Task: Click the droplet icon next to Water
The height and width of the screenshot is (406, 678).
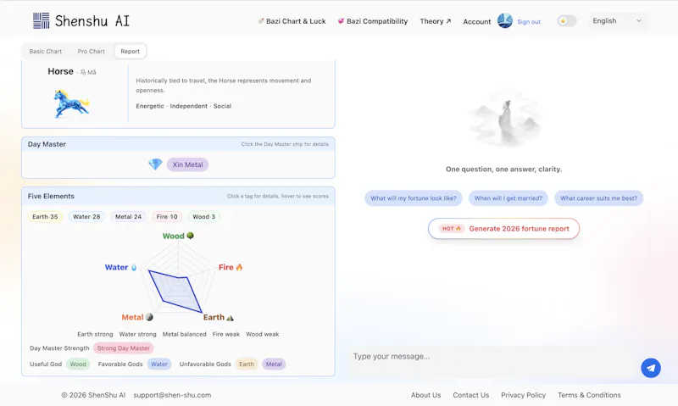Action: (134, 267)
